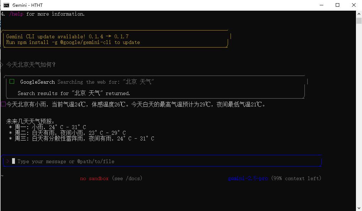Viewport: 362px width, 211px height.
Task: Click the npm install -g @google/gemini-cli line
Action: tap(73, 43)
